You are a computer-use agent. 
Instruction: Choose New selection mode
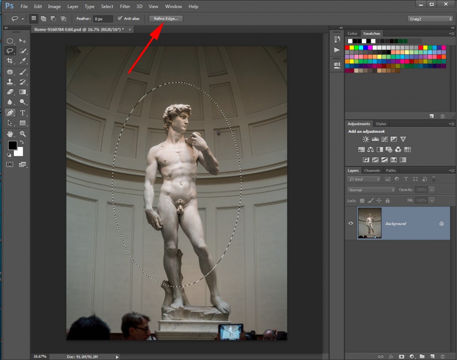coord(34,18)
